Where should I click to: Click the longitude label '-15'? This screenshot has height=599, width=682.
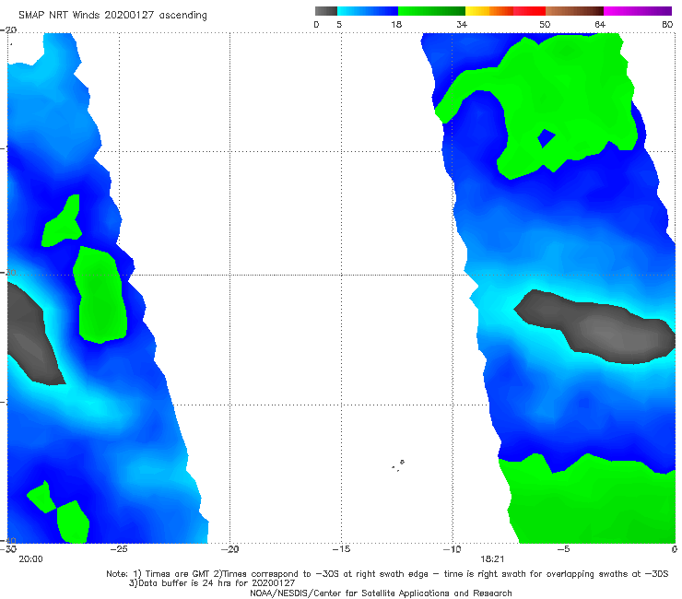341,549
